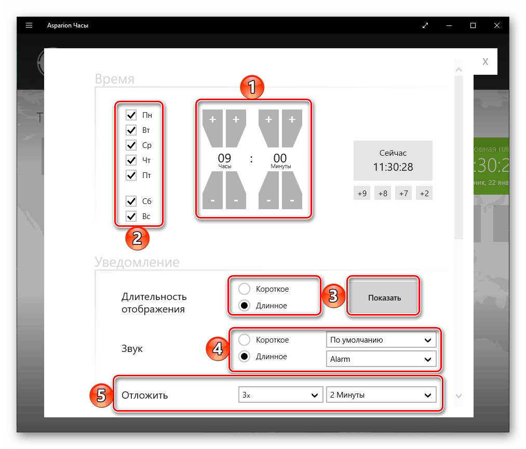
Task: Open the По умолчанию sound dropdown
Action: click(x=381, y=339)
